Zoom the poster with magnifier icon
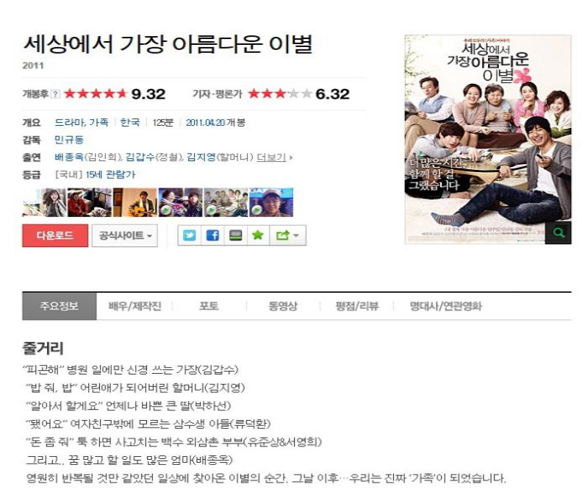Screen dimensions: 588x501 [x=559, y=232]
